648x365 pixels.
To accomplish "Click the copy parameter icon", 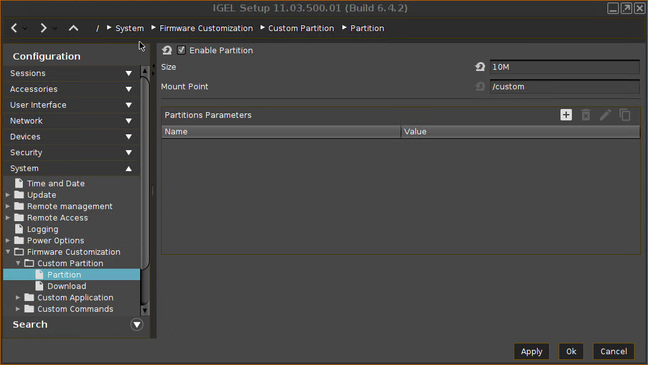I will coord(625,115).
